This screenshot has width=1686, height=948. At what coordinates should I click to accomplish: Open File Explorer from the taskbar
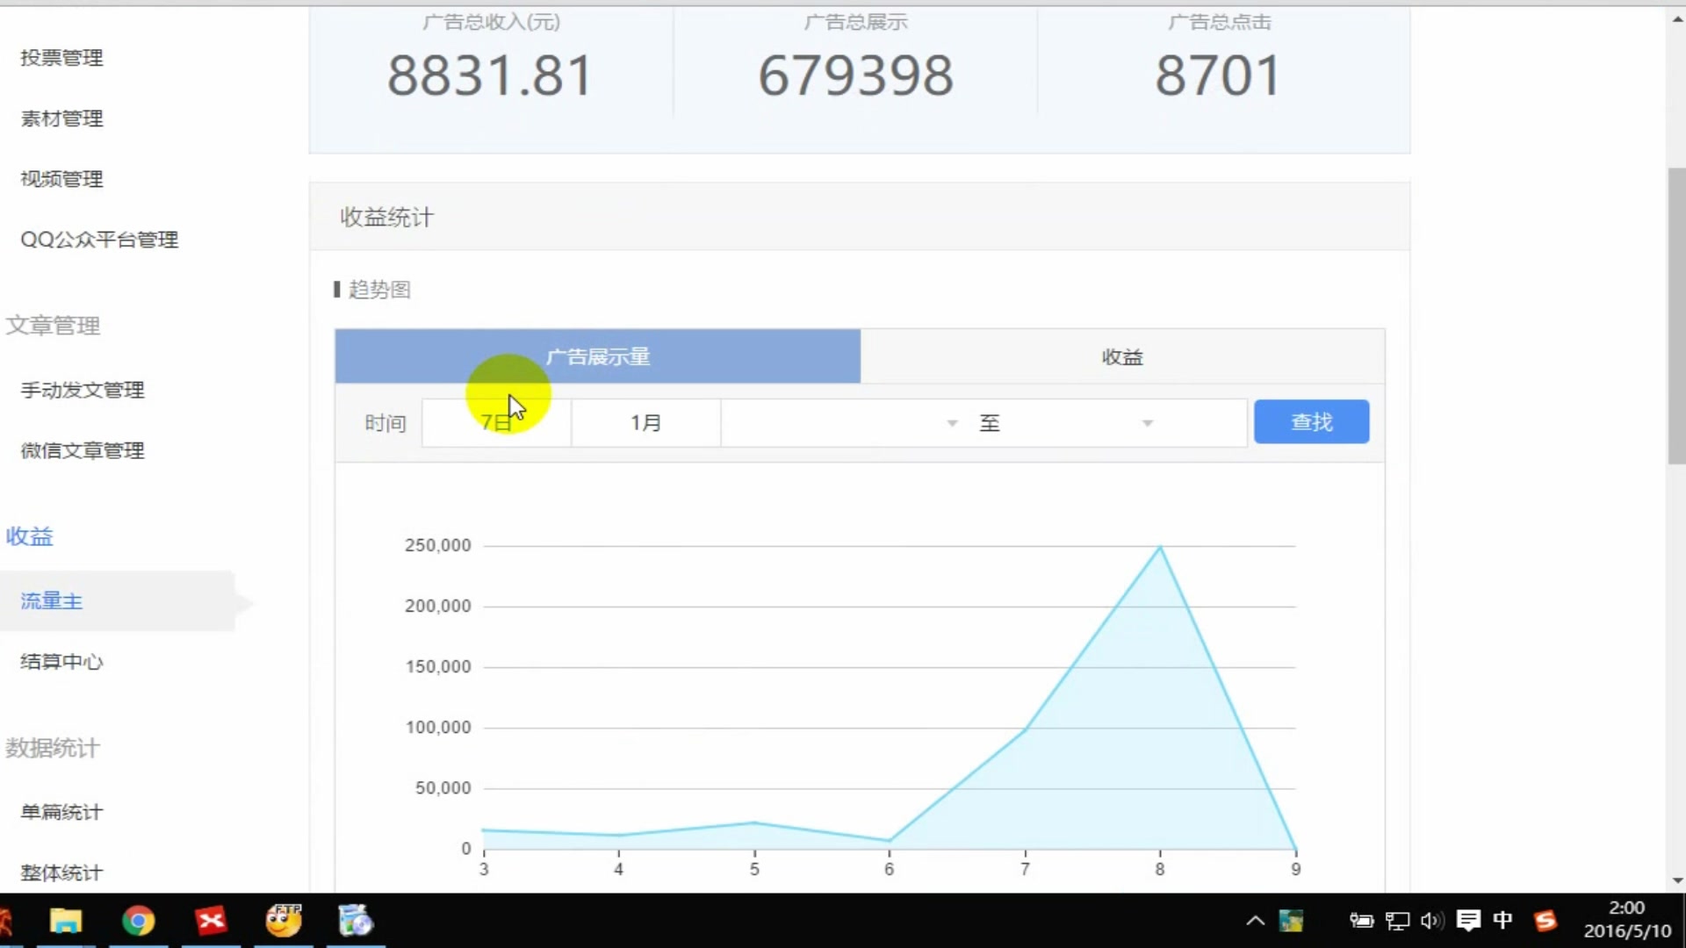click(66, 921)
